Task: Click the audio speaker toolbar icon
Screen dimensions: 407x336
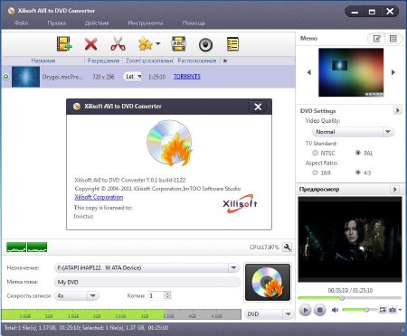Action: (x=205, y=45)
